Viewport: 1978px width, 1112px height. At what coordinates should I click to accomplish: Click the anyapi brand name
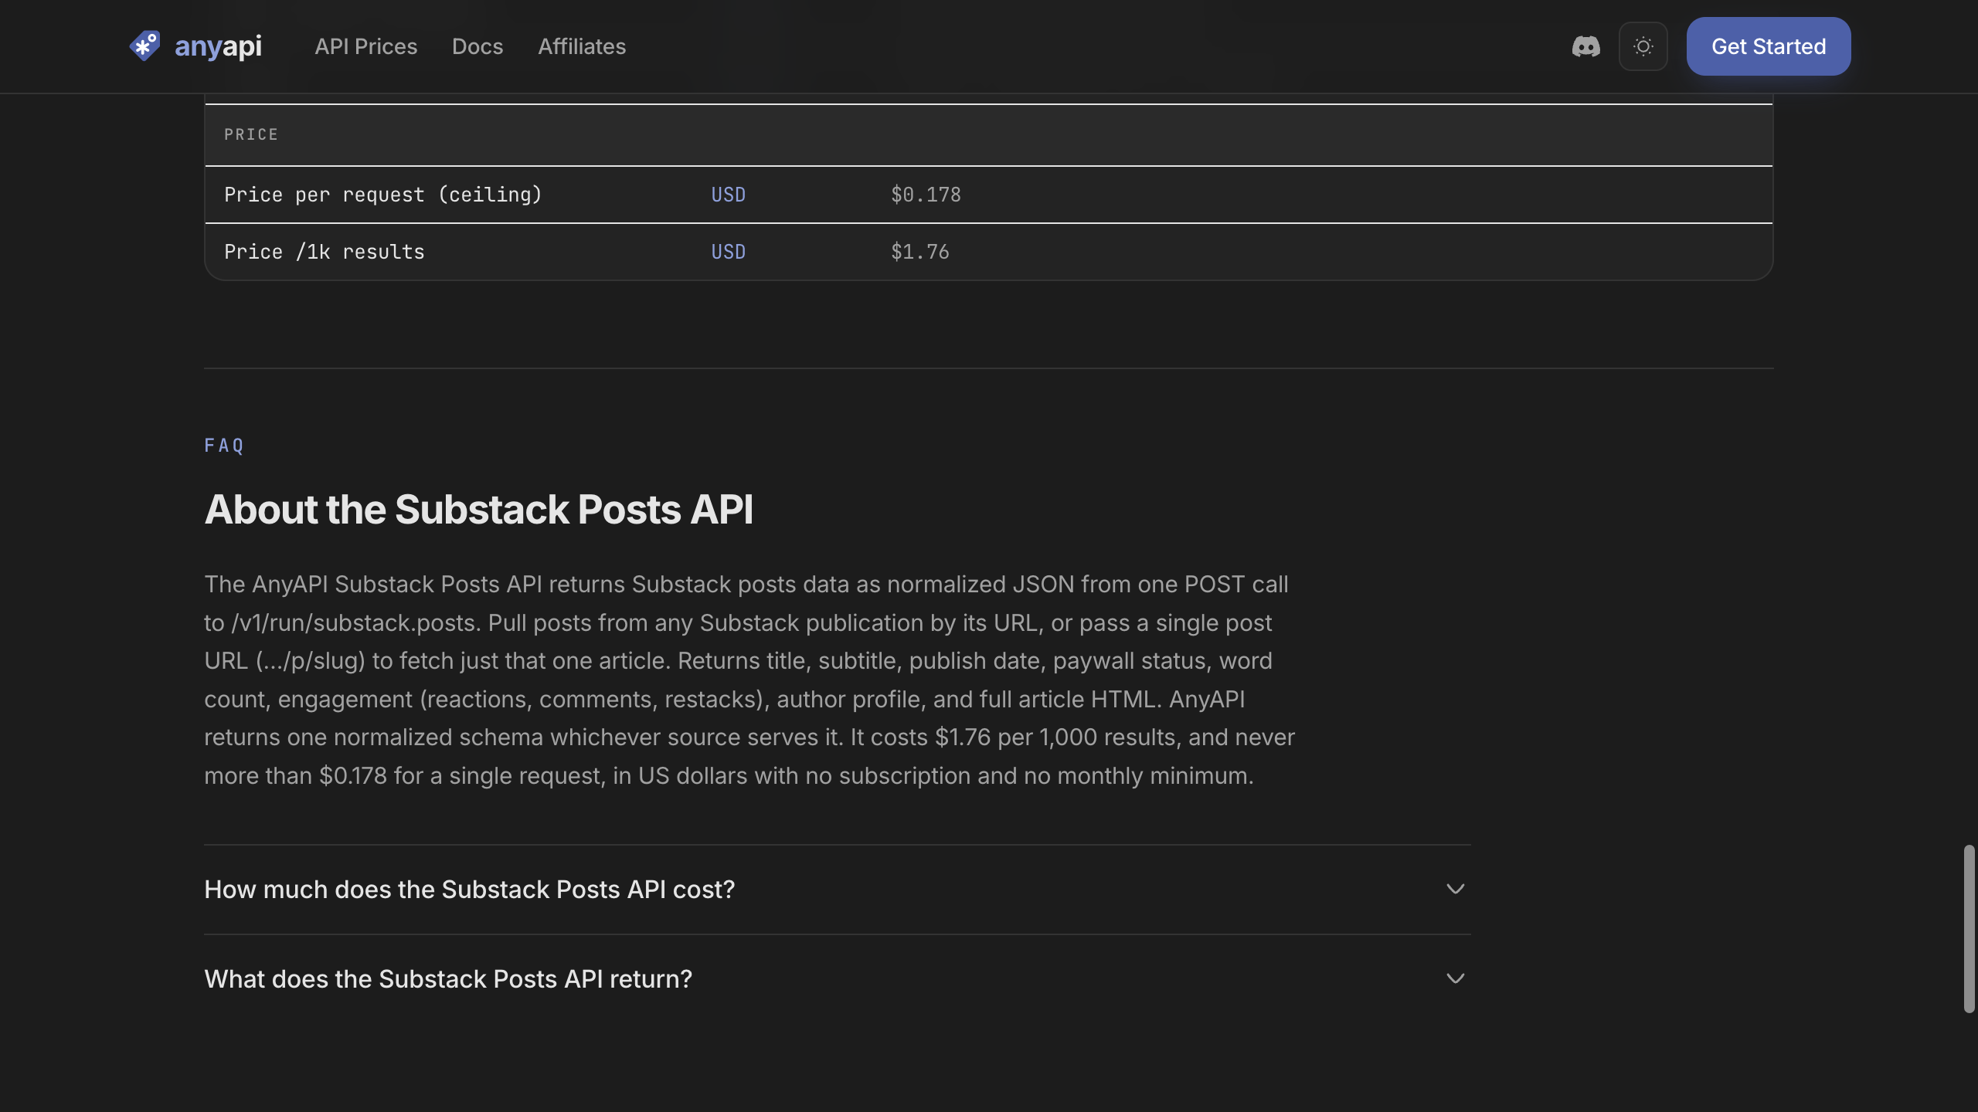tap(218, 46)
